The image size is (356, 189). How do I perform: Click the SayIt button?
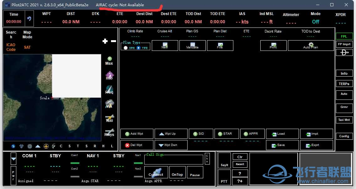pyautogui.click(x=225, y=161)
